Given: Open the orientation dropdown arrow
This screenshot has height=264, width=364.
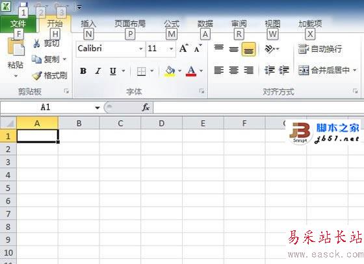Looking at the screenshot, I should click(278, 49).
